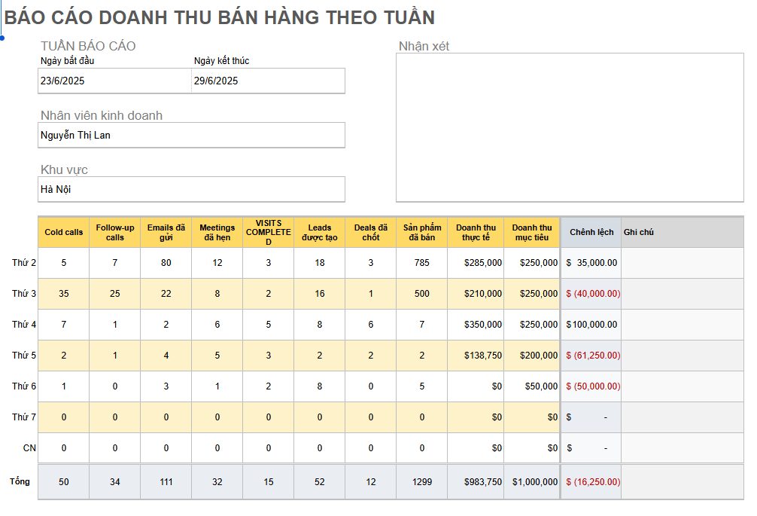Click the Thứ 4 variance cell showing $100,000.00
The height and width of the screenshot is (516, 757).
point(591,325)
